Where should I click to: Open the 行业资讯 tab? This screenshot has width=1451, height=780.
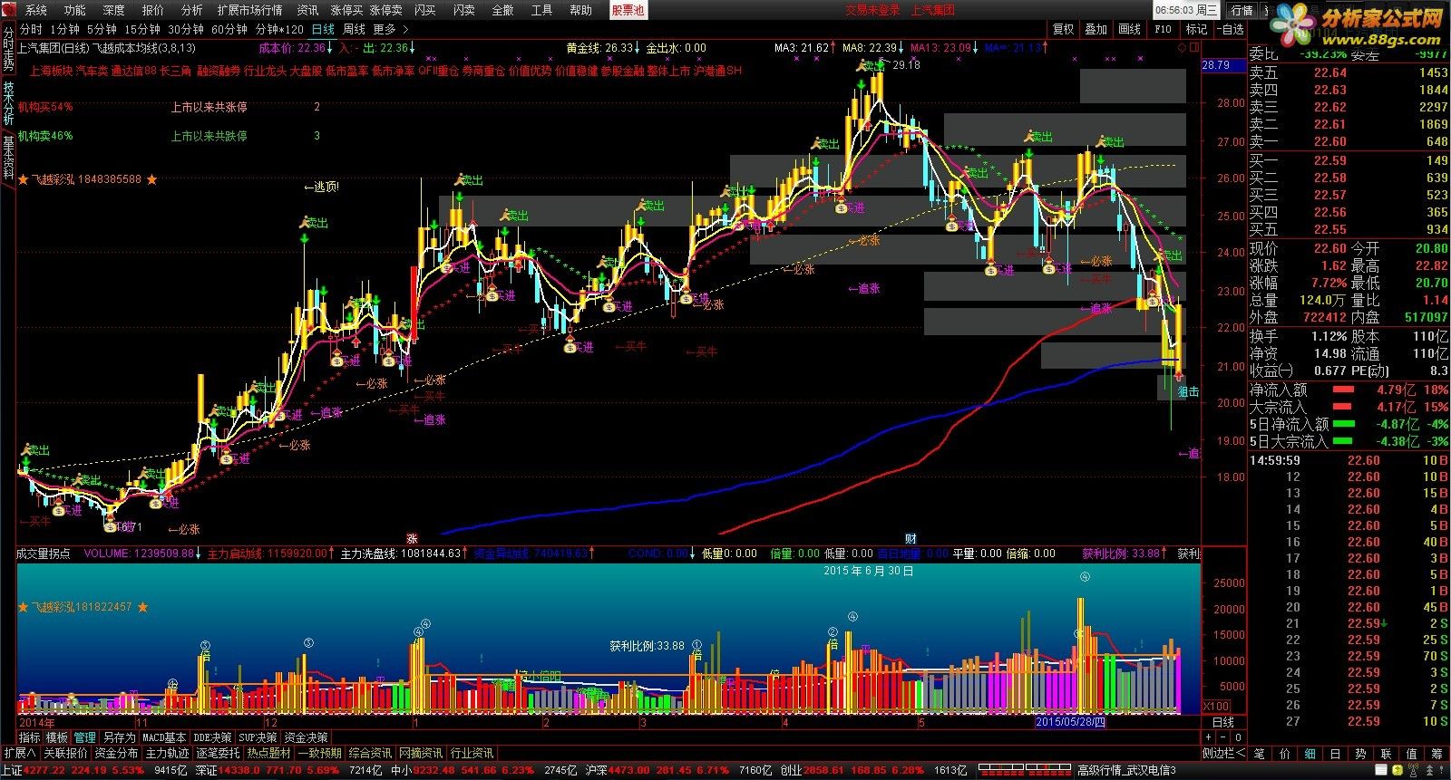click(472, 753)
